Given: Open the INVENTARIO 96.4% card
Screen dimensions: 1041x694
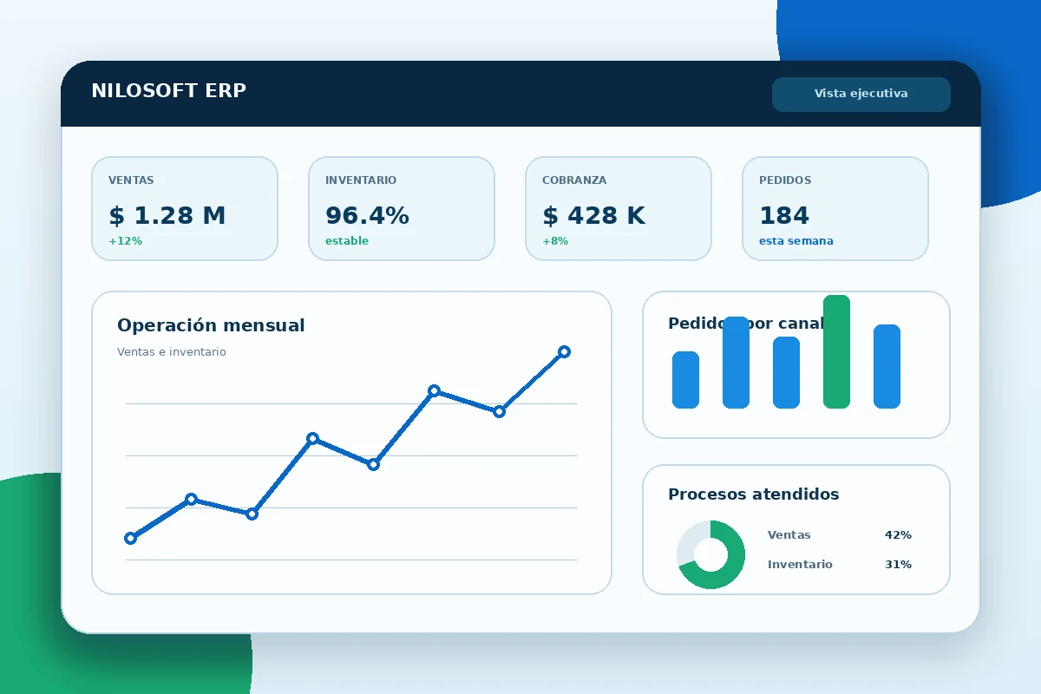Looking at the screenshot, I should click(x=402, y=208).
